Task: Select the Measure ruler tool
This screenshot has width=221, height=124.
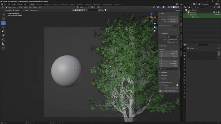Action: [3, 44]
